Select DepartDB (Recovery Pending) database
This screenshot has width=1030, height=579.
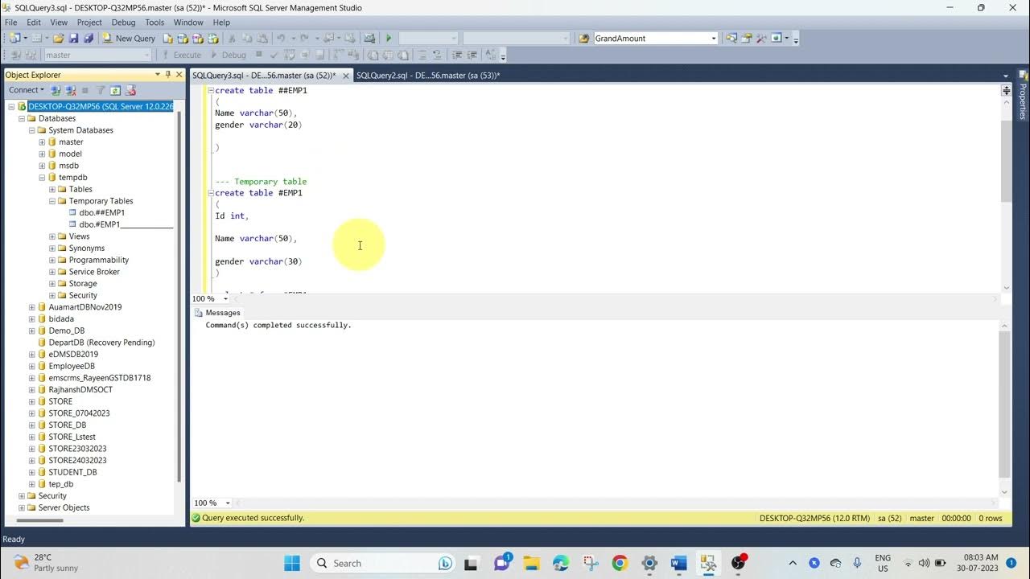[101, 343]
